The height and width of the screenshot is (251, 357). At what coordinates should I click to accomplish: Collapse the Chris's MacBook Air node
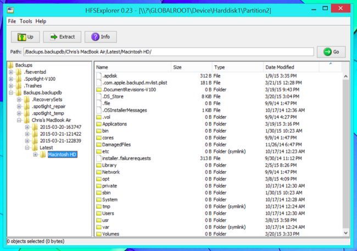click(x=19, y=120)
